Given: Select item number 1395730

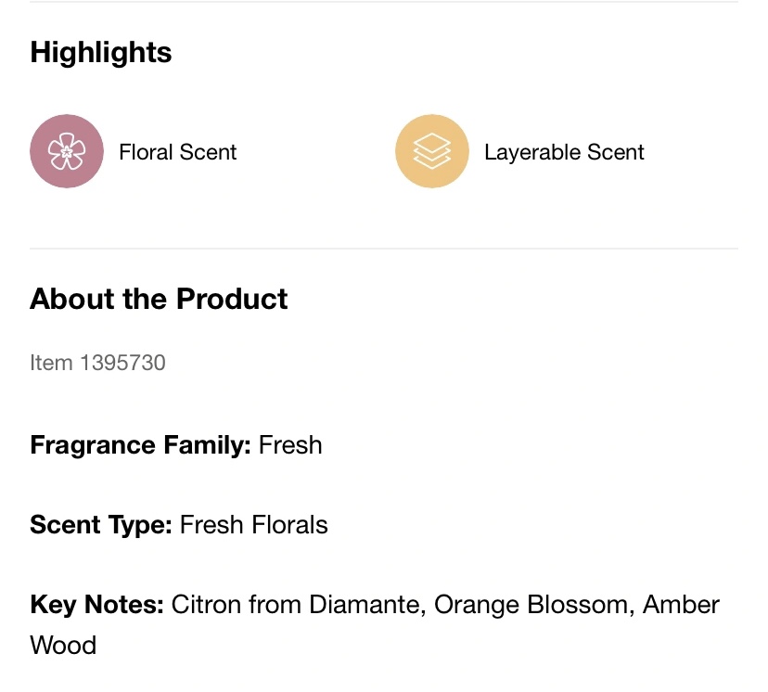Looking at the screenshot, I should [123, 363].
